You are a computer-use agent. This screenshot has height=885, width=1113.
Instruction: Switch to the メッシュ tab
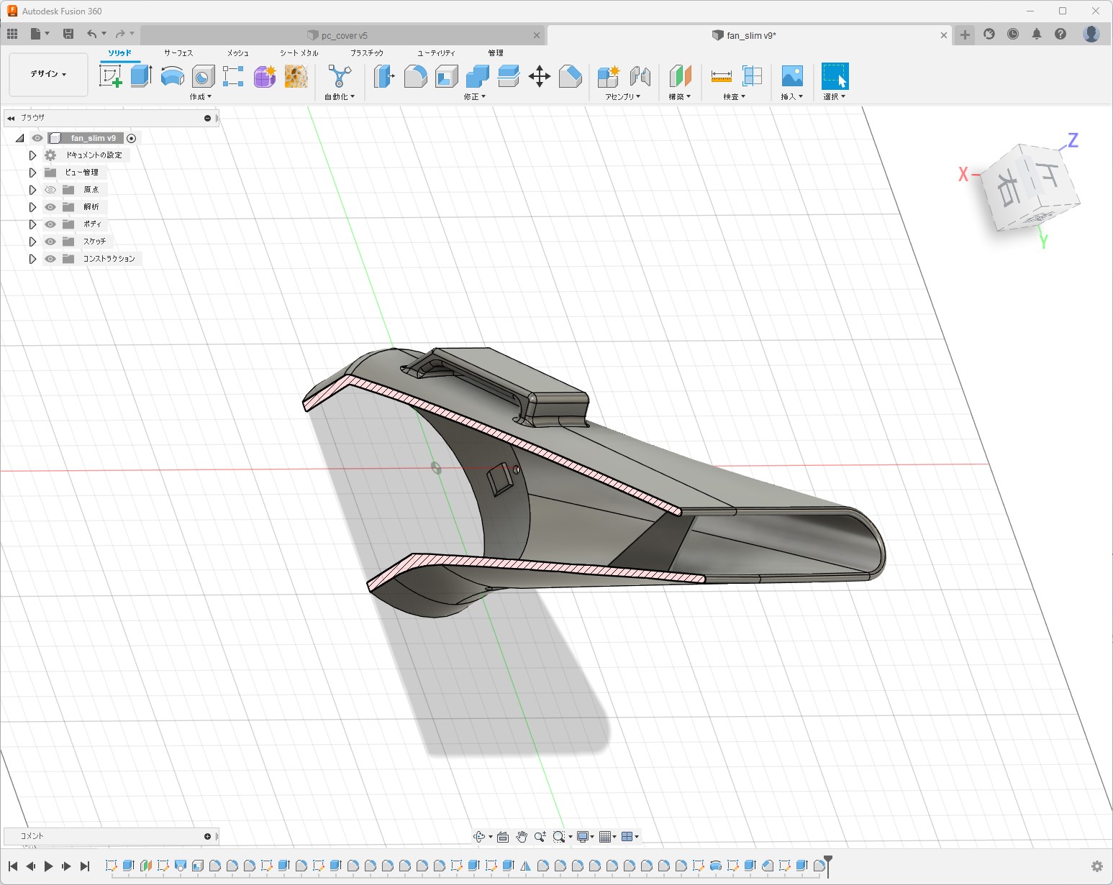pyautogui.click(x=238, y=53)
